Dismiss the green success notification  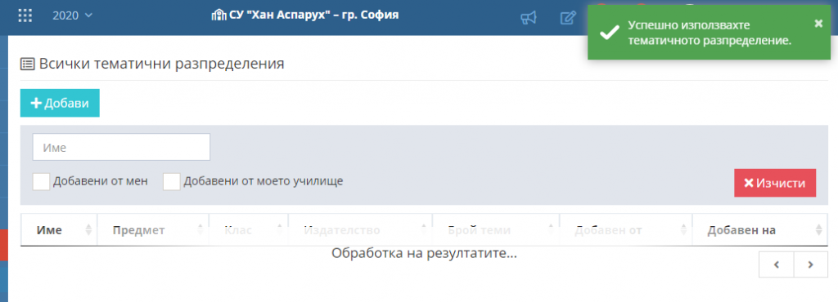[x=818, y=24]
